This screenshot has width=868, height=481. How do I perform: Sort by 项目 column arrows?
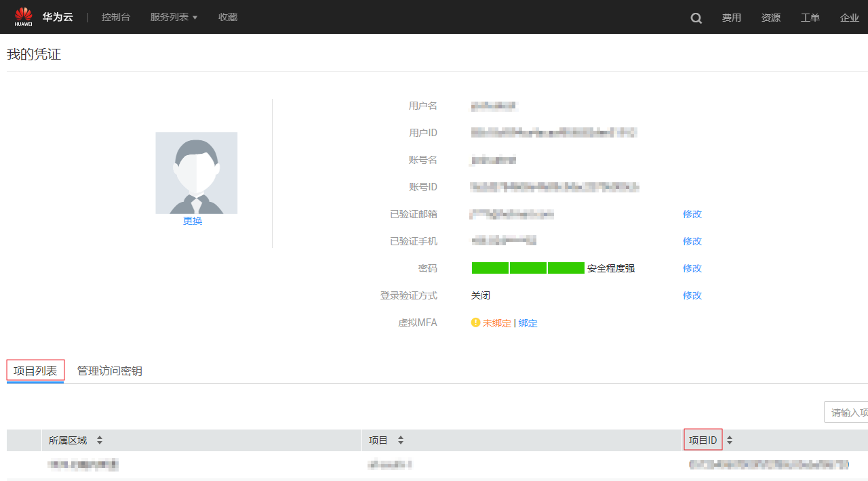(401, 440)
